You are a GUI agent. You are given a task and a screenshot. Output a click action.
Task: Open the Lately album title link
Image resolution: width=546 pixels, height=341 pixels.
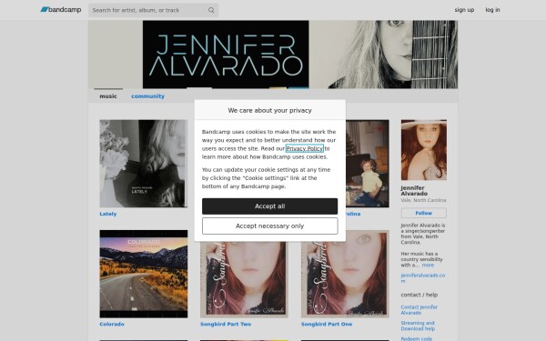click(x=108, y=214)
